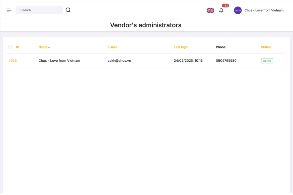Image resolution: width=293 pixels, height=195 pixels.
Task: Toggle the Name sort arrow
Action: click(x=49, y=47)
